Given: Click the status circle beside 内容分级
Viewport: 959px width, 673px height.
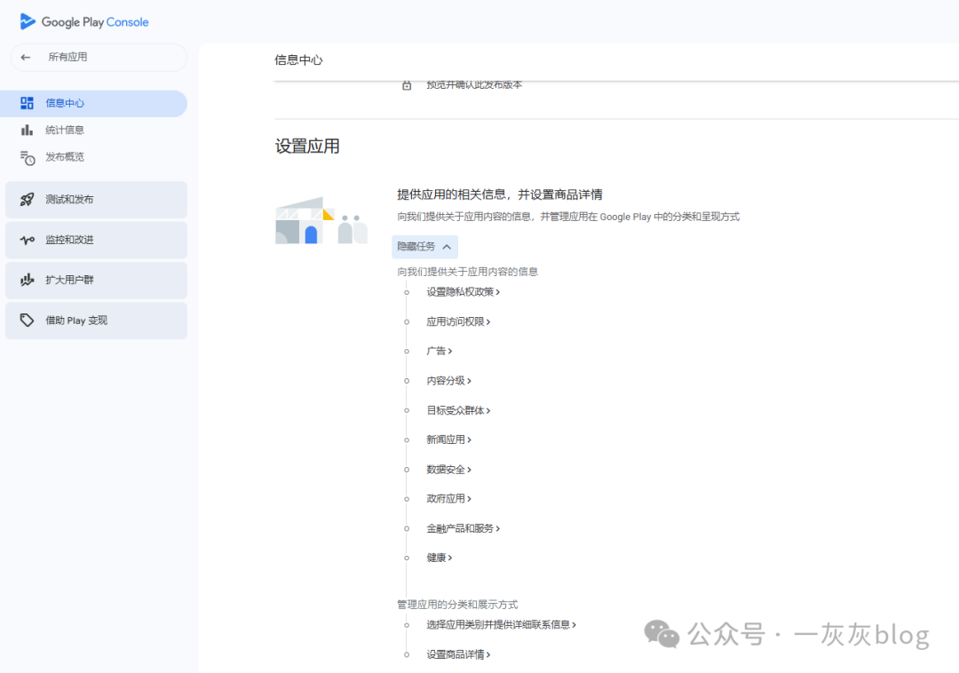Looking at the screenshot, I should (x=407, y=380).
